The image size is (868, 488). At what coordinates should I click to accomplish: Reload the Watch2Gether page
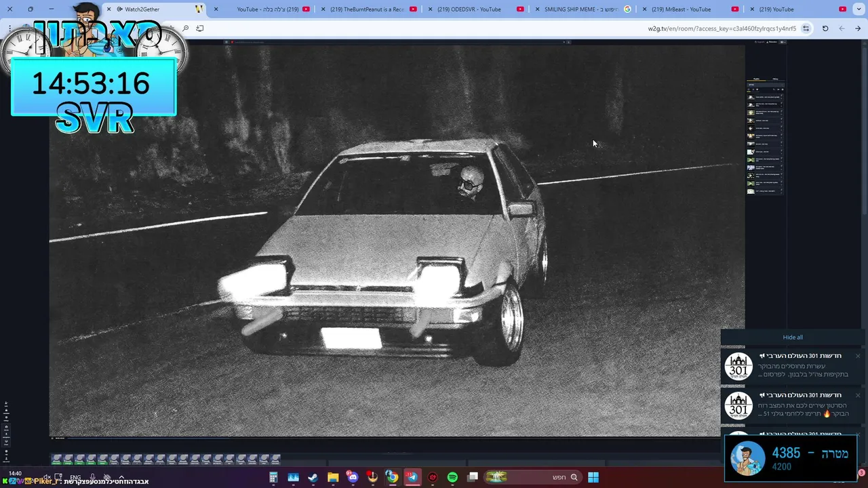(825, 28)
